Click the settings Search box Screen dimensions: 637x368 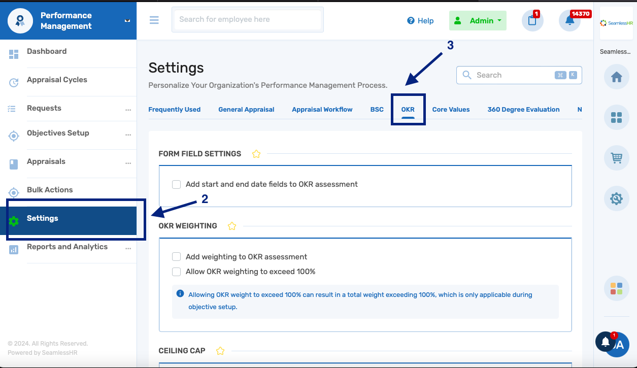[x=519, y=75]
